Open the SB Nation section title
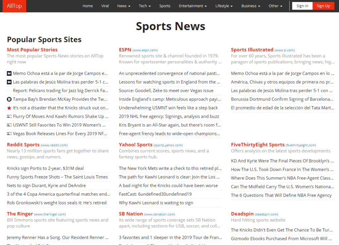The height and width of the screenshot is (245, 339). tap(131, 214)
